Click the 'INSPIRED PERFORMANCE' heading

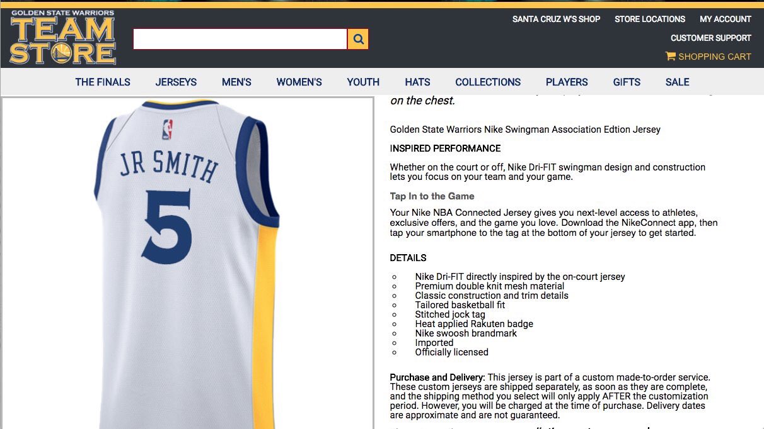click(x=445, y=148)
